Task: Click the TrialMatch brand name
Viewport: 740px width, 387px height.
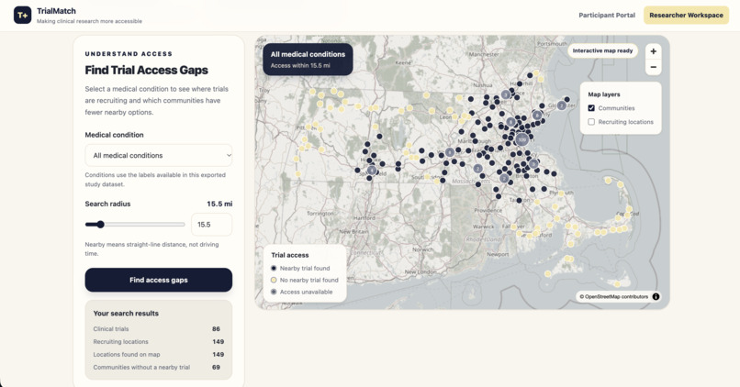Action: tap(56, 11)
